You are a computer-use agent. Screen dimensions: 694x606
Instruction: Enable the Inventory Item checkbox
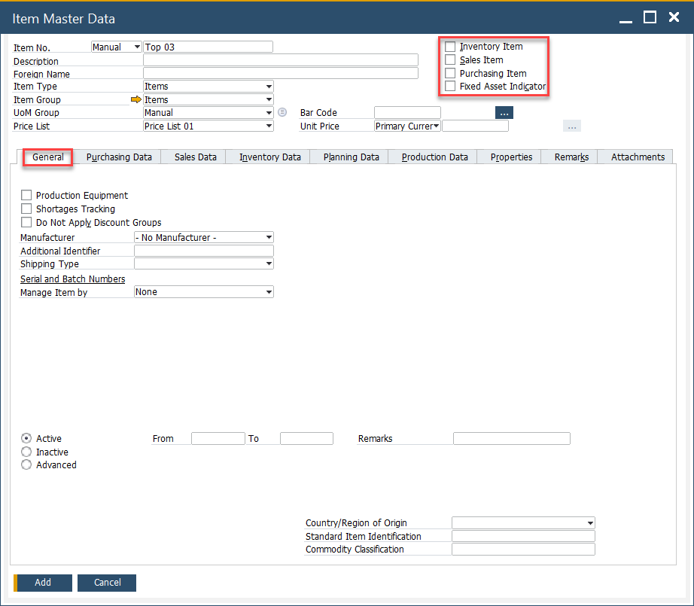point(450,47)
